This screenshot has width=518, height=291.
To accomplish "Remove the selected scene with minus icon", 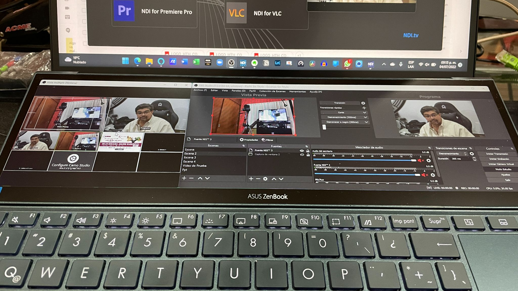I will (x=191, y=178).
